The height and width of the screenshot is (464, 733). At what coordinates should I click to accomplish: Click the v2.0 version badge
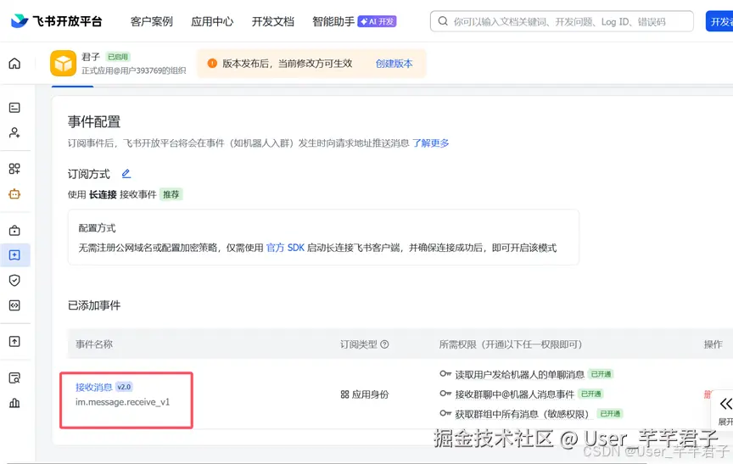(x=124, y=387)
